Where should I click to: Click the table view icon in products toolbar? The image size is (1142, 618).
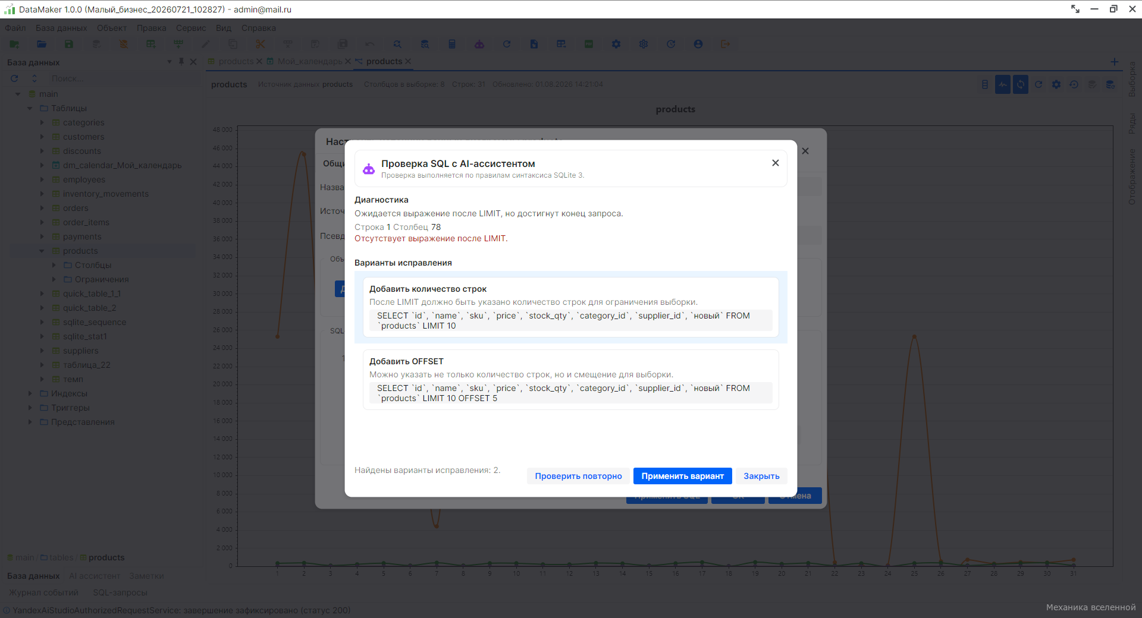coord(985,84)
